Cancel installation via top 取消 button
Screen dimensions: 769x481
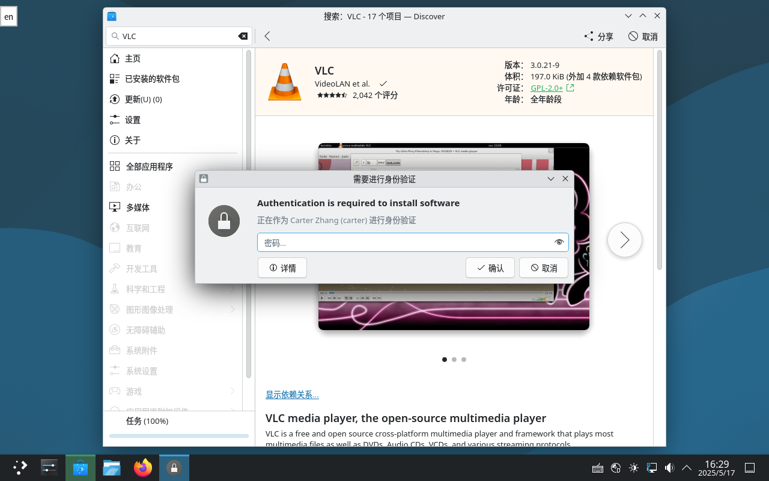(643, 37)
